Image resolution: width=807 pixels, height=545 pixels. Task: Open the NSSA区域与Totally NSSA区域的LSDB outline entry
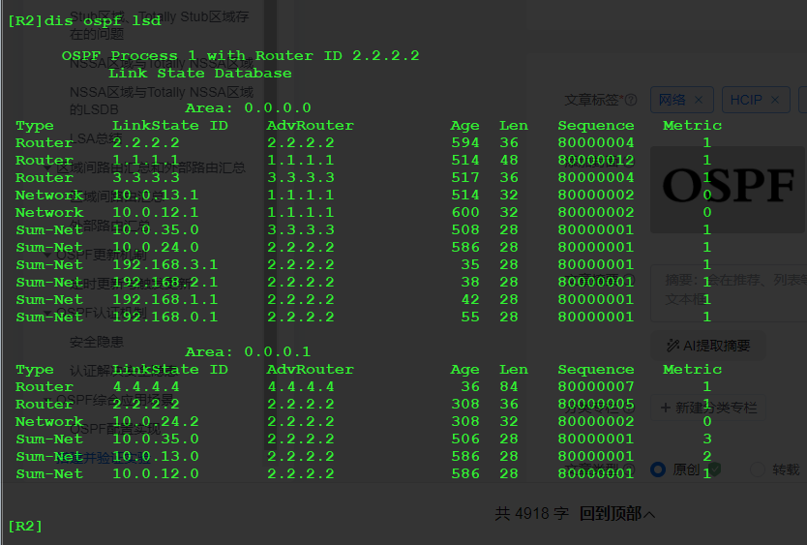point(161,101)
